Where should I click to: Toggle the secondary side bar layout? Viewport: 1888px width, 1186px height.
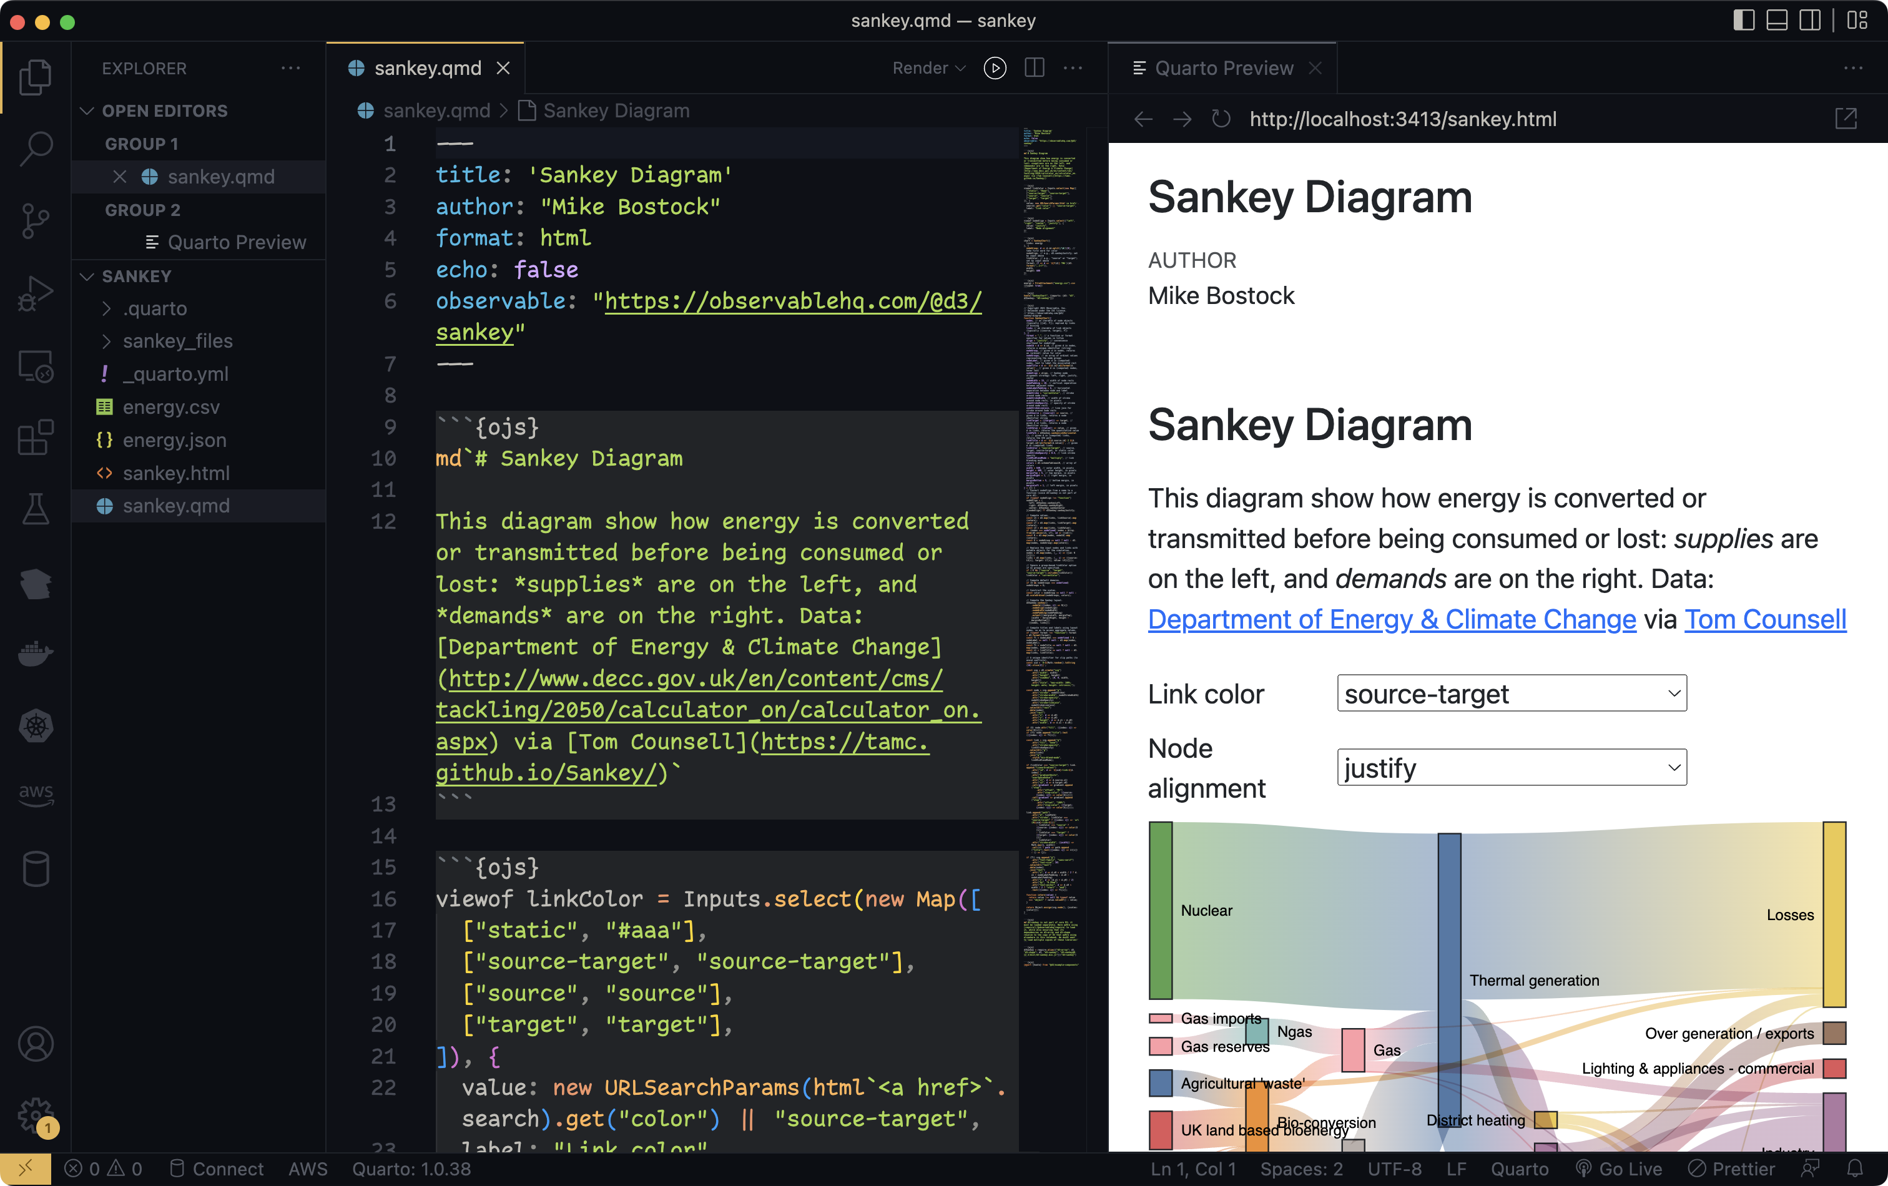[1809, 21]
